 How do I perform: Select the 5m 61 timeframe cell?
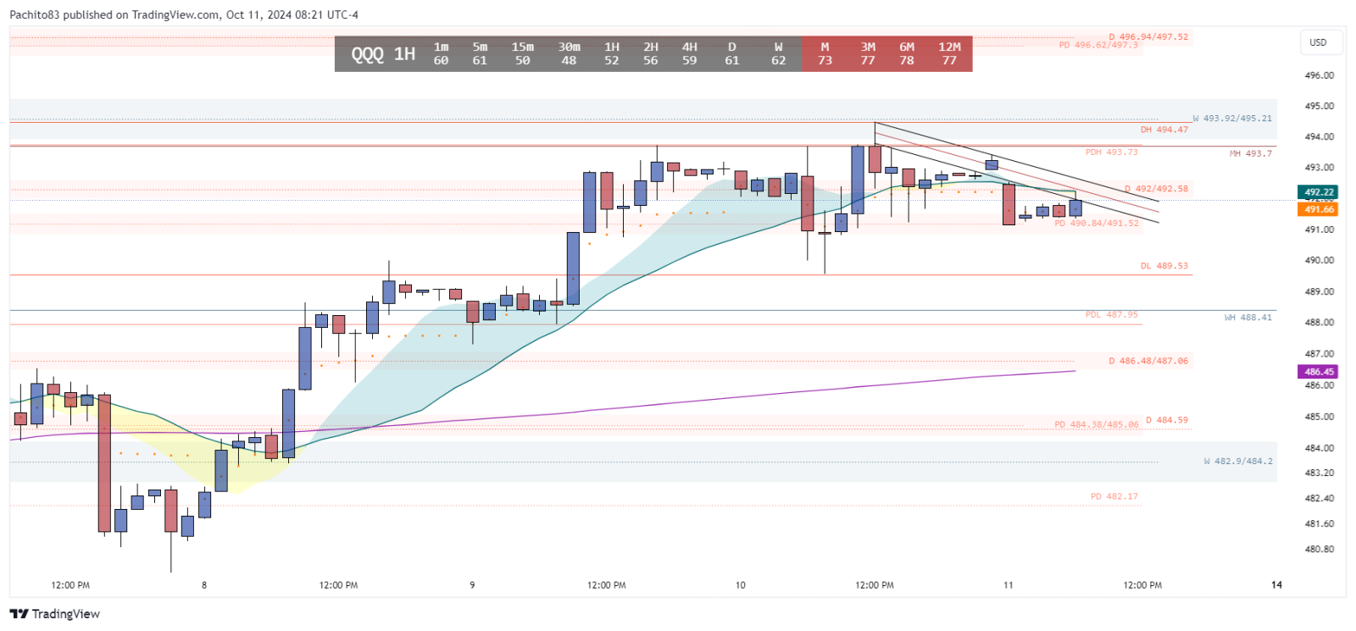point(480,54)
